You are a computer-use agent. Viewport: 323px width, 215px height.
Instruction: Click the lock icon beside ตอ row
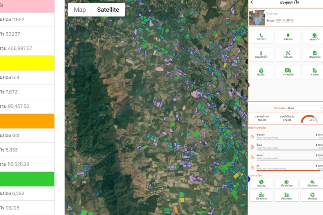pyautogui.click(x=252, y=167)
